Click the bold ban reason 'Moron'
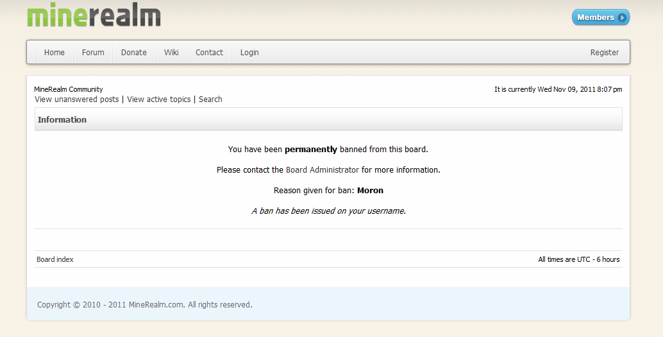 point(370,191)
